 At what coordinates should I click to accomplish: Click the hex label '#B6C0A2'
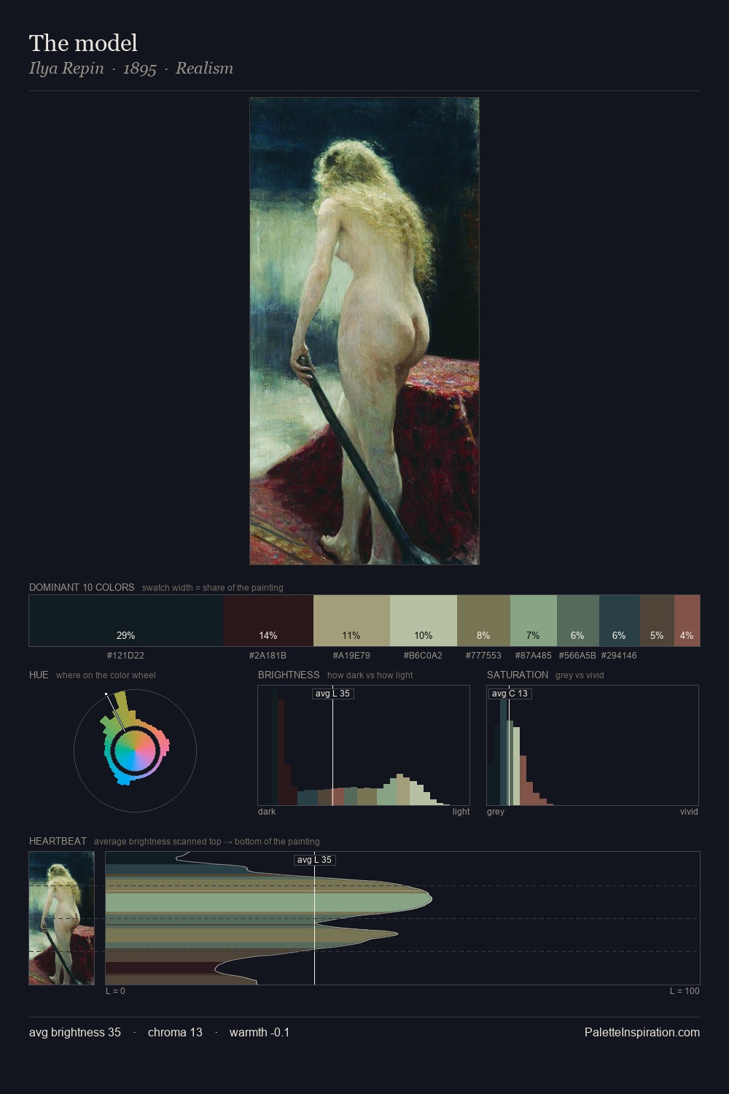click(423, 656)
